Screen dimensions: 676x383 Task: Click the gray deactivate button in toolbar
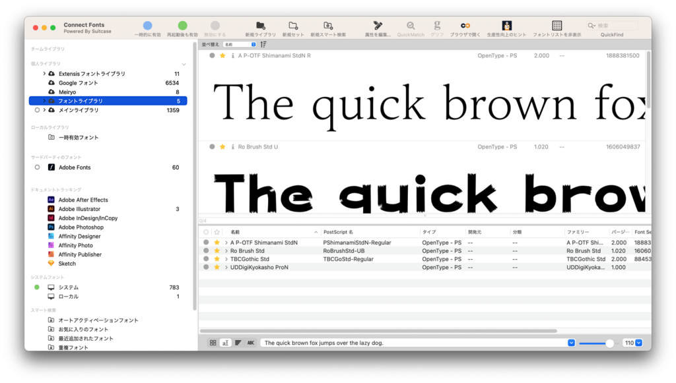(x=215, y=26)
